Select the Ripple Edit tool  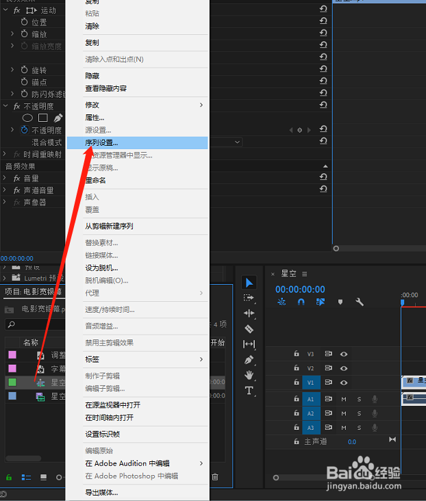tap(249, 313)
